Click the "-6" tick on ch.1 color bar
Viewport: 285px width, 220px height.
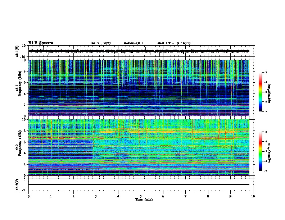(266, 102)
